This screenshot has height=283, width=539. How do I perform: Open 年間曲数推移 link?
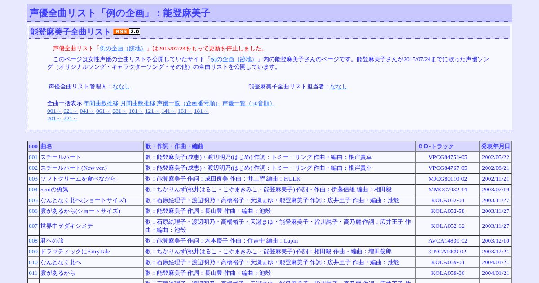[101, 103]
